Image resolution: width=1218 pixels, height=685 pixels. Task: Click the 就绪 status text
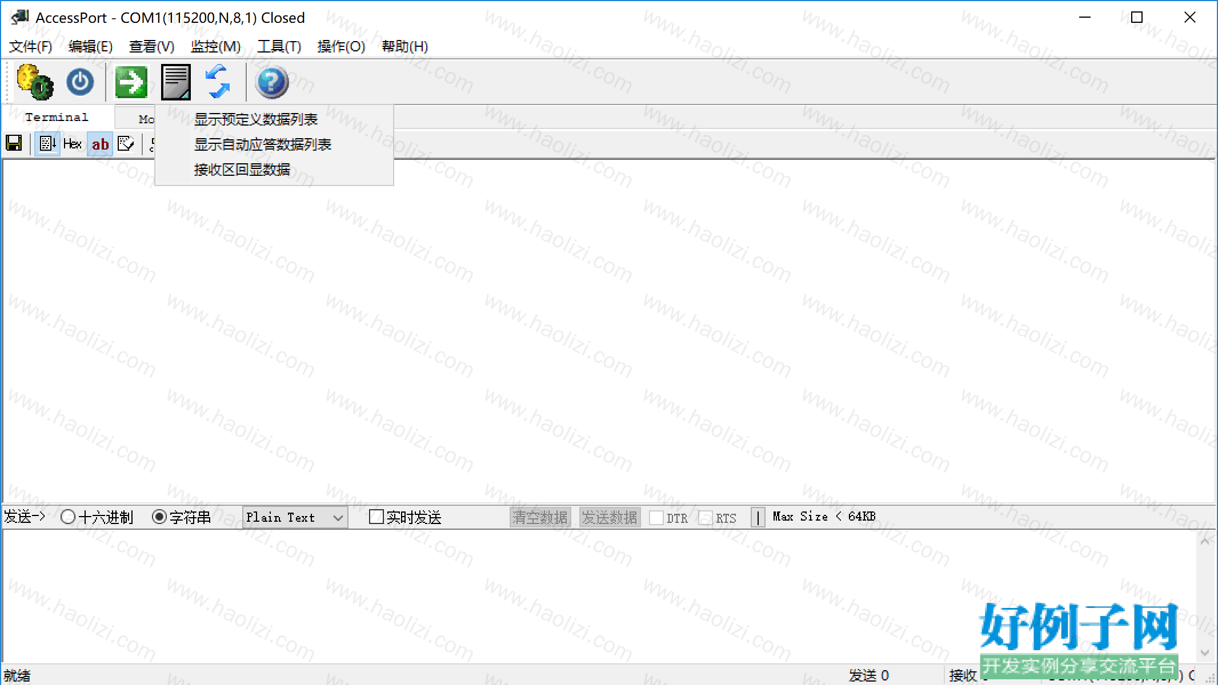click(17, 675)
